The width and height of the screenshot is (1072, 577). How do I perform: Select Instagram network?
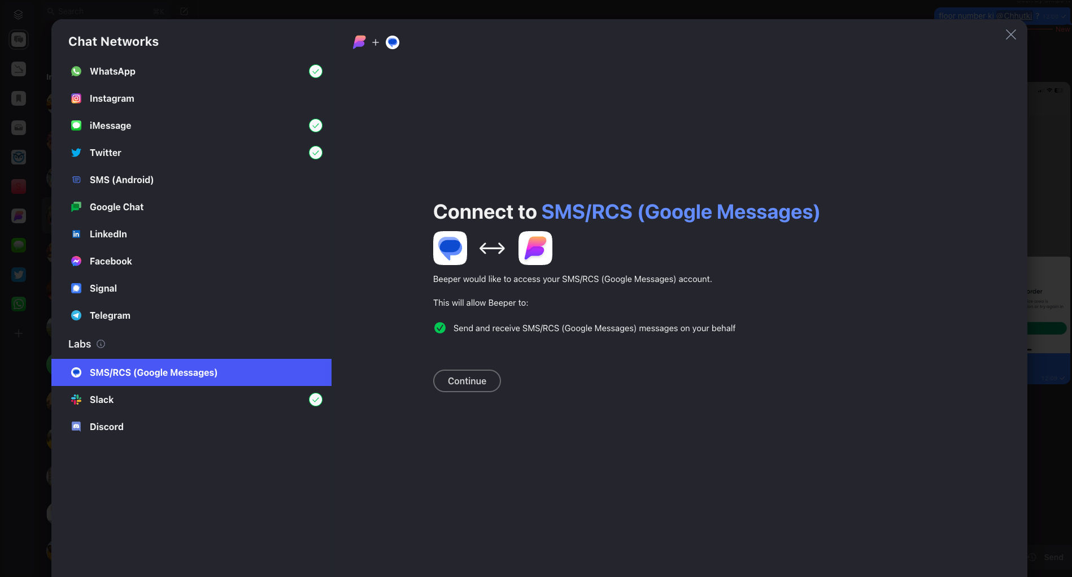pos(191,98)
